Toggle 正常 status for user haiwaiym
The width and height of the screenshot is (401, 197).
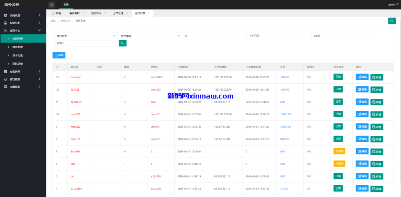[x=338, y=77]
